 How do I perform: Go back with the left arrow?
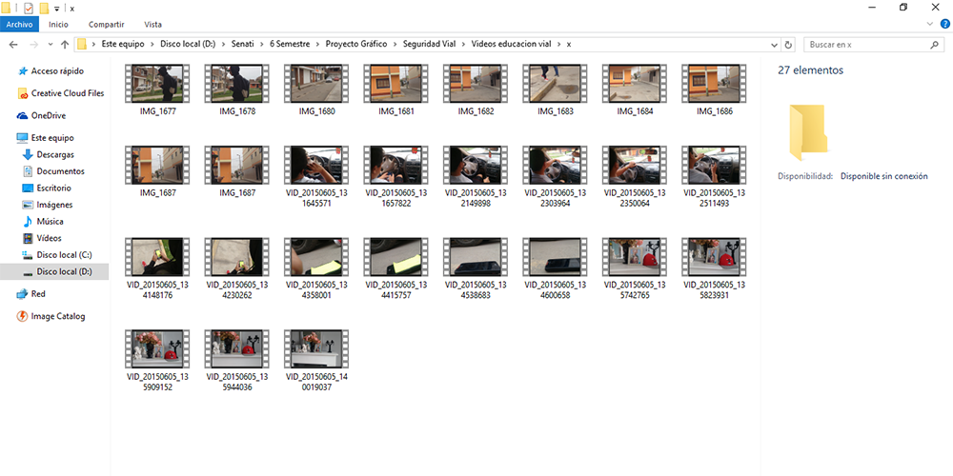pyautogui.click(x=14, y=45)
